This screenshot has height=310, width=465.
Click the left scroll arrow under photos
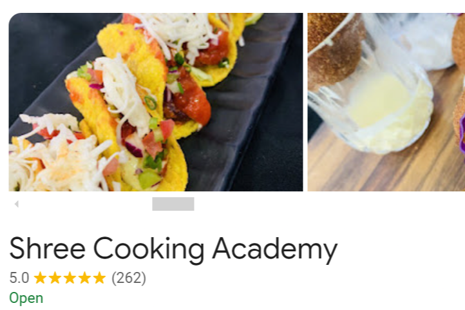pyautogui.click(x=17, y=204)
